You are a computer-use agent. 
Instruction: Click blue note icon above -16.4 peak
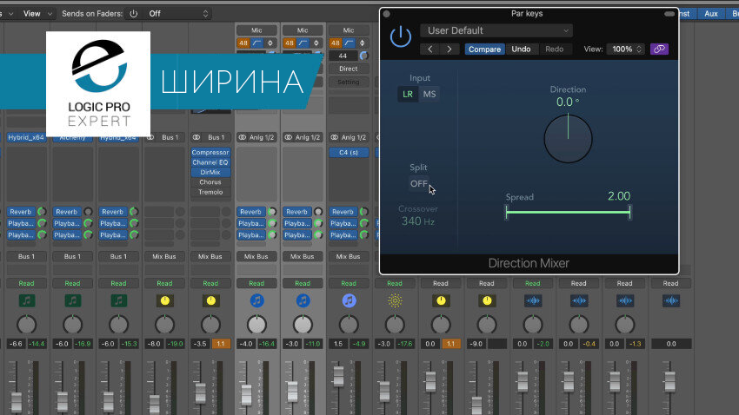256,300
